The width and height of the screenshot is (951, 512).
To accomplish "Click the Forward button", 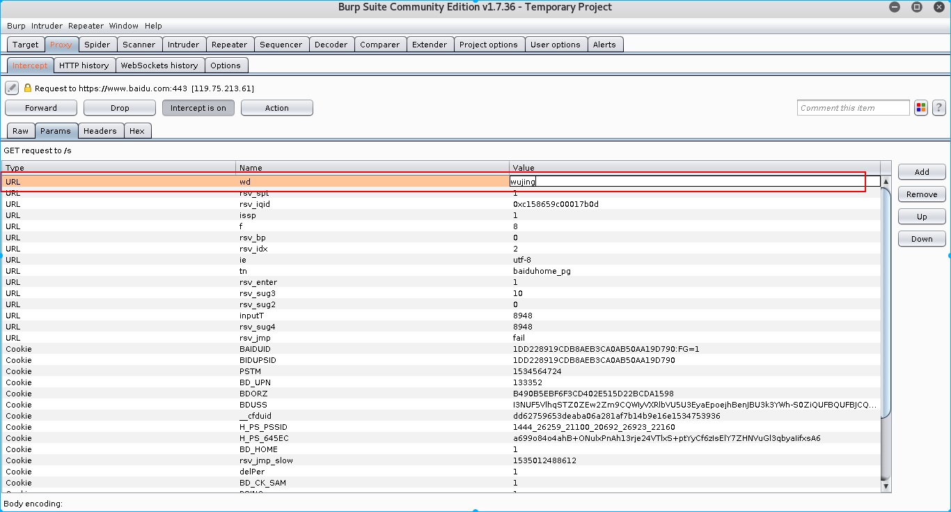I will (41, 108).
